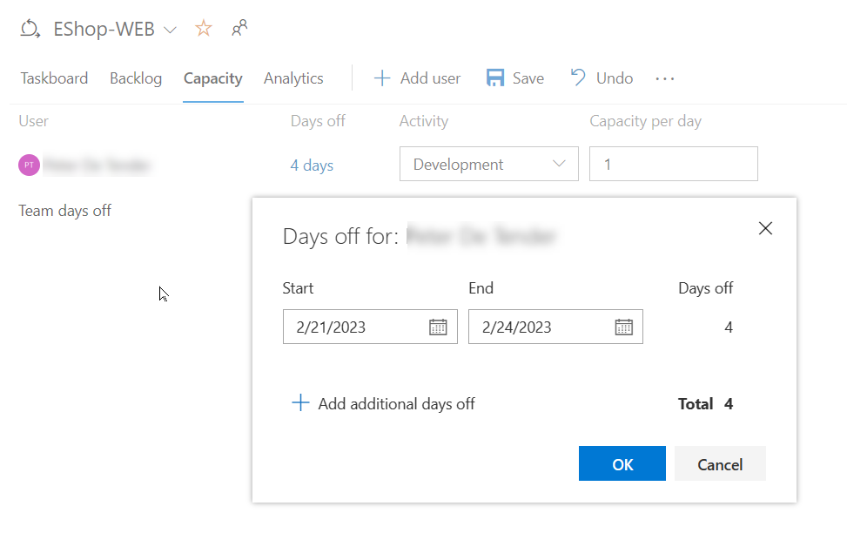Go to the Analytics tab
Image resolution: width=847 pixels, height=540 pixels.
293,78
